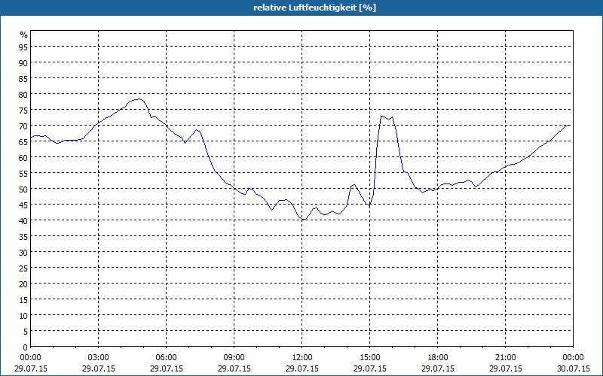The image size is (603, 376).
Task: Click the 06:00 time label
Action: 167,357
